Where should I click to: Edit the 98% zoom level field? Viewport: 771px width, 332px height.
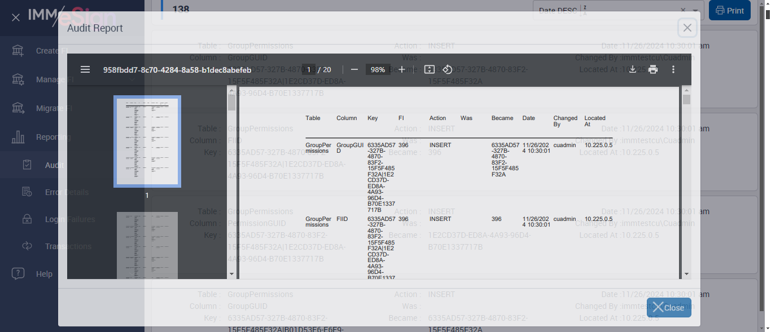pyautogui.click(x=378, y=70)
